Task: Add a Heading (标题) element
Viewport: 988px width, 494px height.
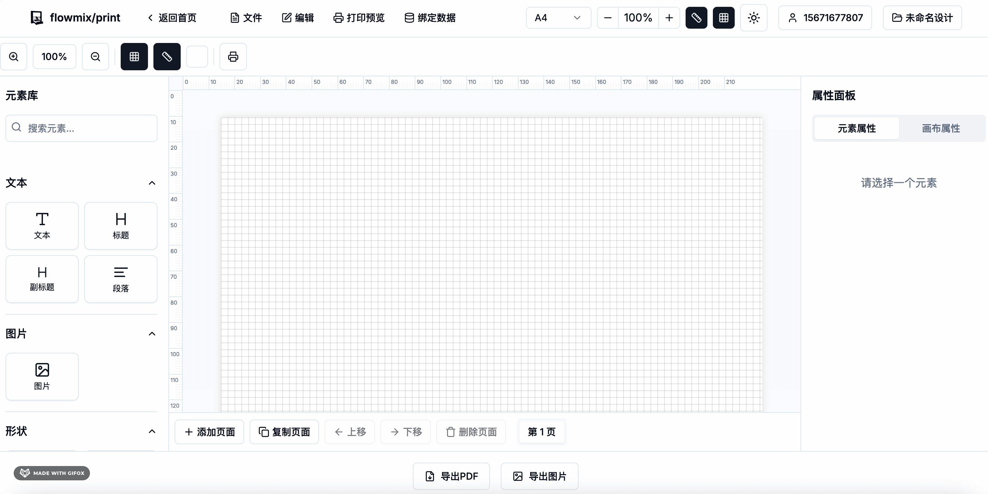Action: click(120, 226)
